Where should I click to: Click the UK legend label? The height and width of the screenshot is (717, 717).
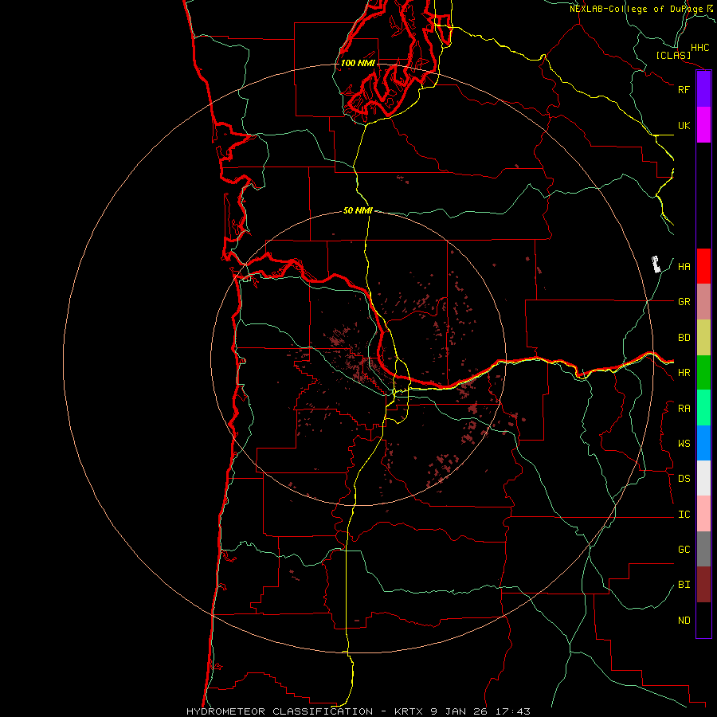tap(684, 125)
